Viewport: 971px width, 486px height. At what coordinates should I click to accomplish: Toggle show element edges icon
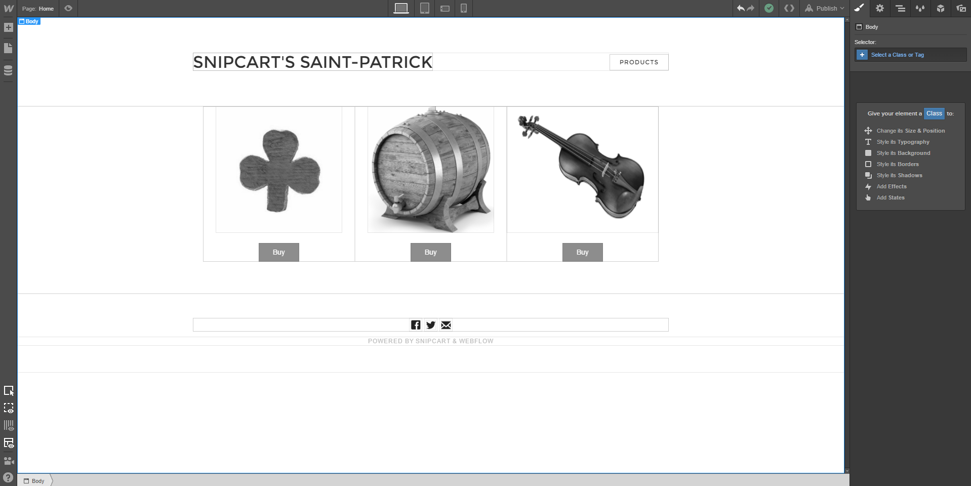coord(9,408)
